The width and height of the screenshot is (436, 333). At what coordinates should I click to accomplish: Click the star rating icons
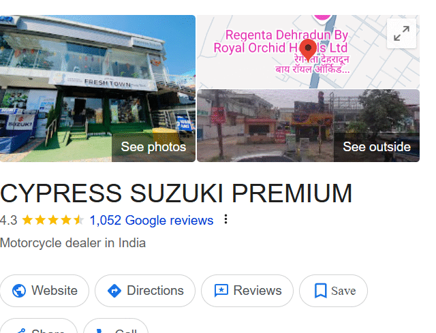click(x=53, y=220)
